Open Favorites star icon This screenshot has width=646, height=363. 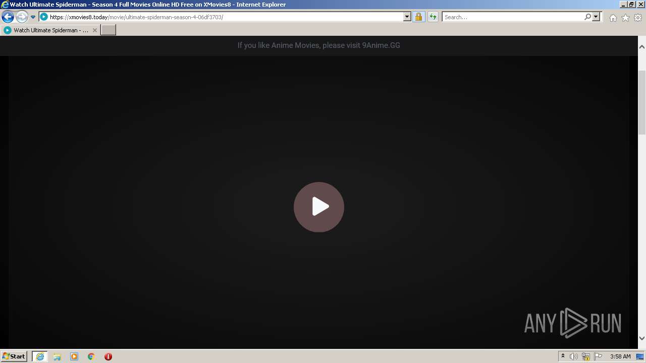pyautogui.click(x=625, y=18)
